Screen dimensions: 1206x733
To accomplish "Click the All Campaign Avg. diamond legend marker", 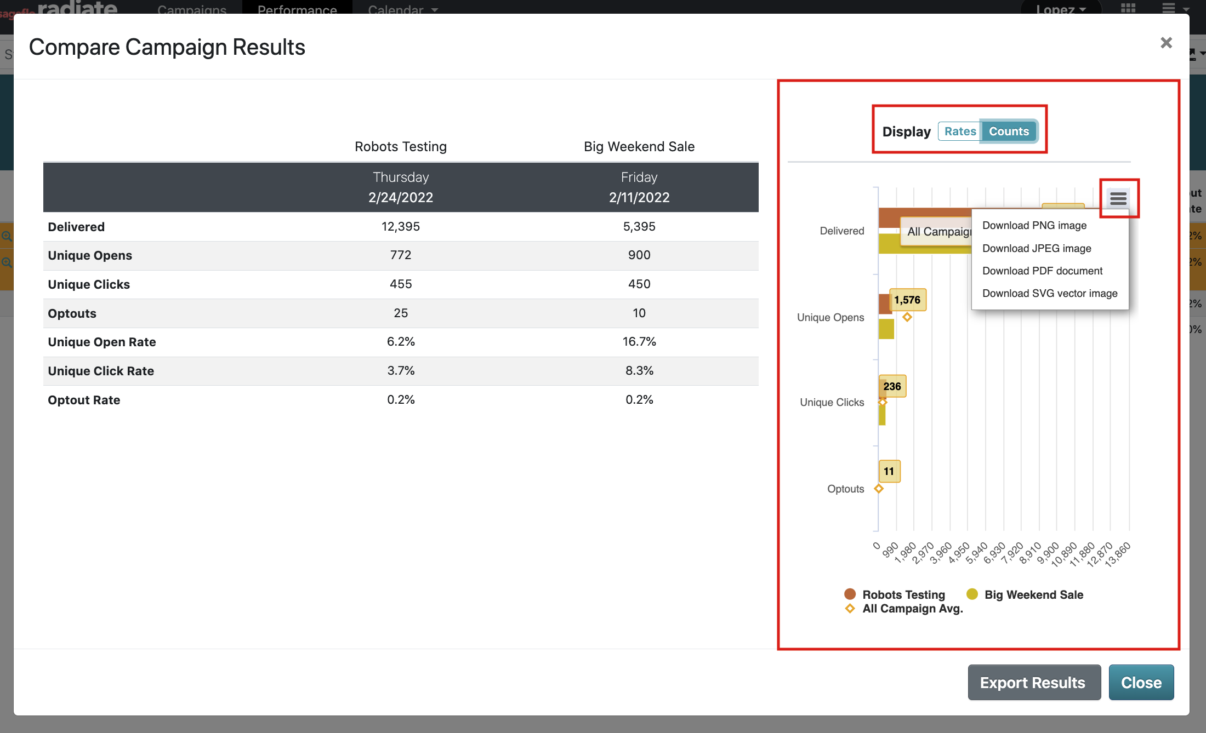I will [849, 608].
